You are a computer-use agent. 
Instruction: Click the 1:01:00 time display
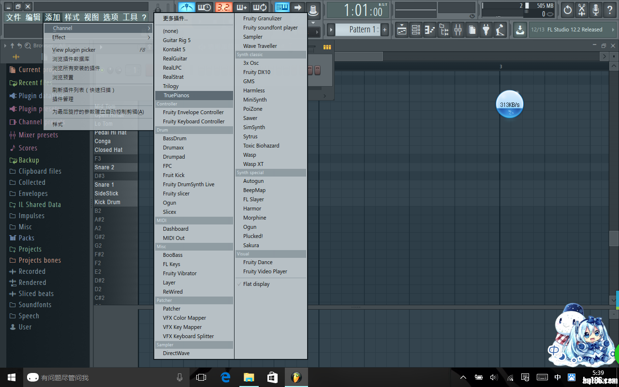(x=358, y=10)
